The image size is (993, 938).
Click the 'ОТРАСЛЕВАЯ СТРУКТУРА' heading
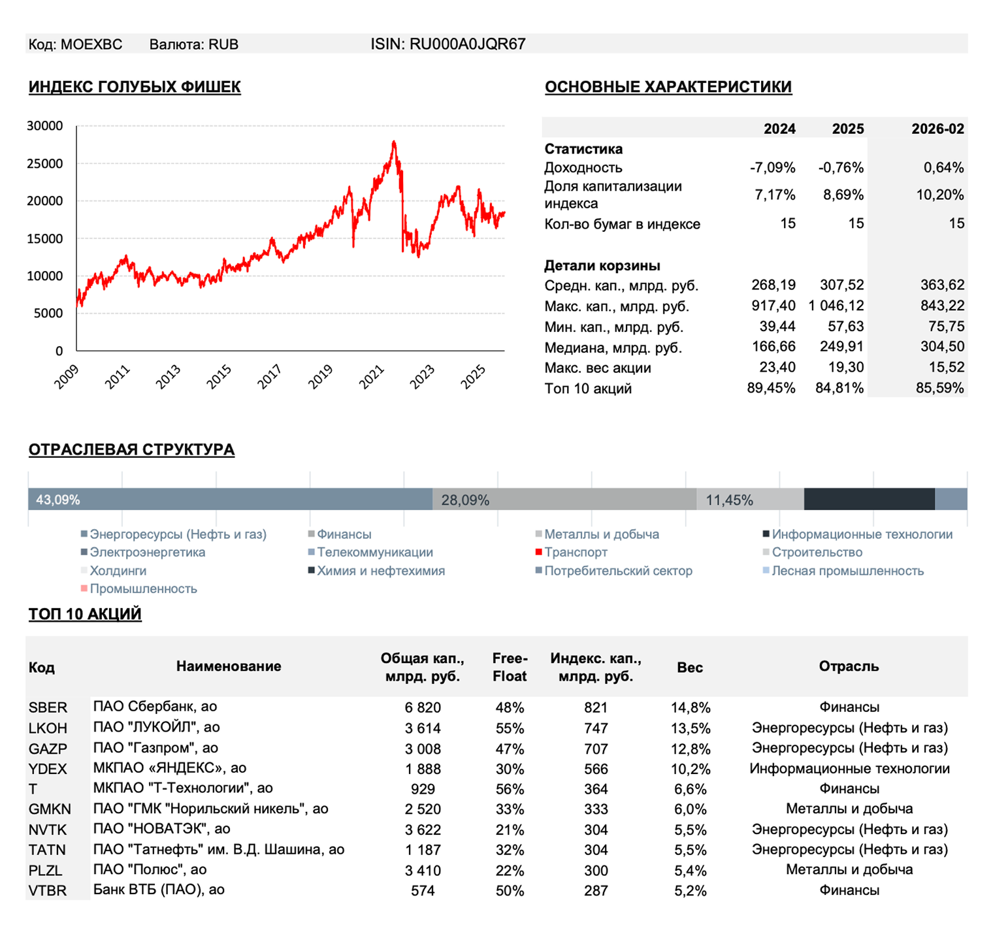pyautogui.click(x=131, y=450)
